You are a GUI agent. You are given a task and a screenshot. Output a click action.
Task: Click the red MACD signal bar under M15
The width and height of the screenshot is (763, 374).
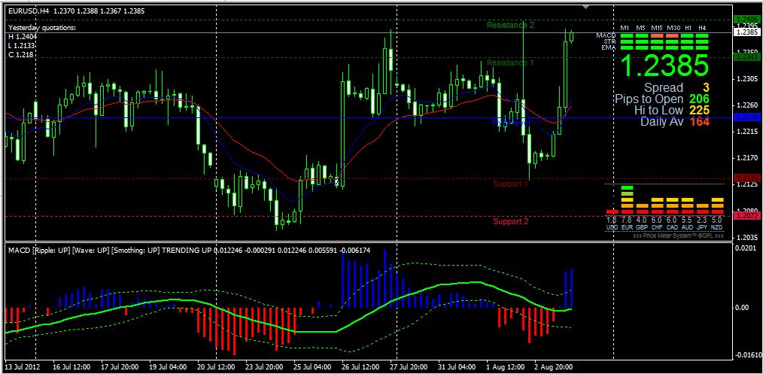coord(657,35)
